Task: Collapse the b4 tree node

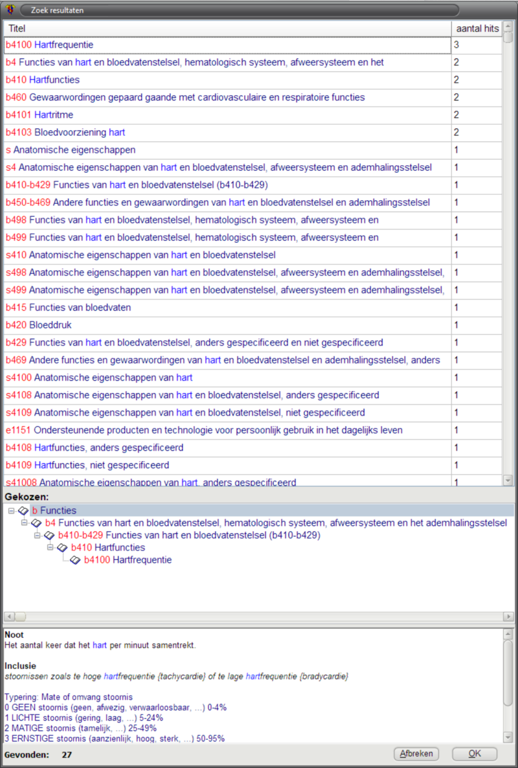Action: pos(25,523)
